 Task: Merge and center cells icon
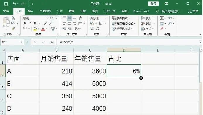click(x=80, y=23)
